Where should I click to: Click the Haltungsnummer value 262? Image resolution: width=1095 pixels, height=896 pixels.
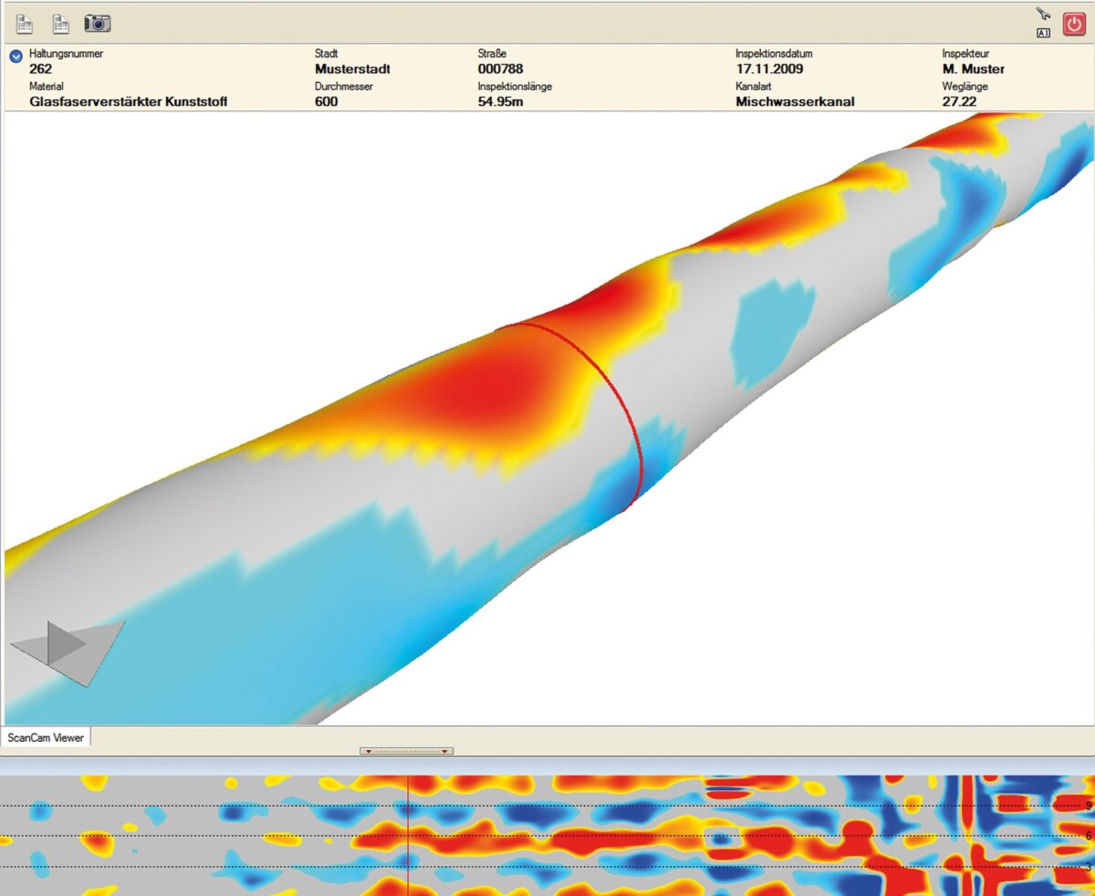pos(41,68)
